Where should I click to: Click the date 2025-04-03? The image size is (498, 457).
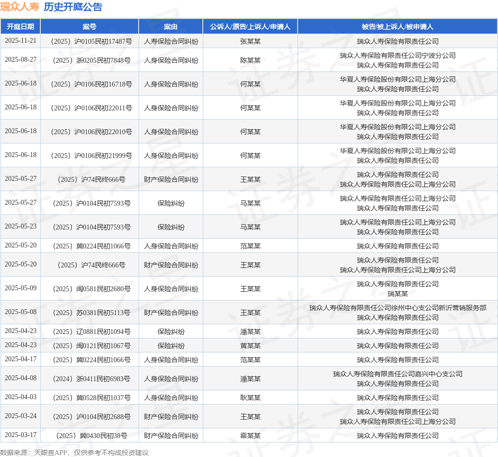(x=20, y=397)
